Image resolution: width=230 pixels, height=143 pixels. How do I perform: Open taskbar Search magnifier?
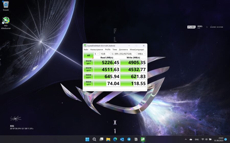(x=94, y=139)
